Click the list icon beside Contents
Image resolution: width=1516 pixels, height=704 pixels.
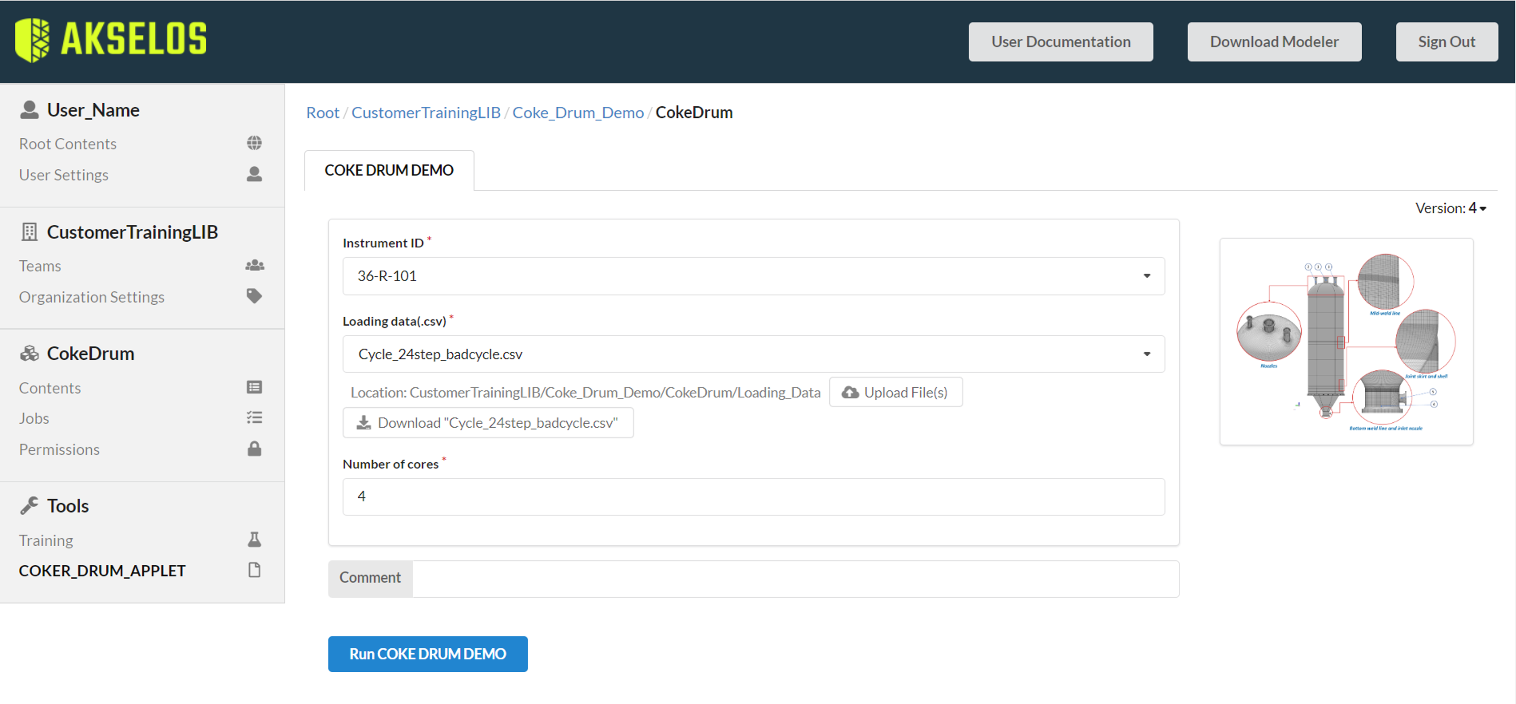tap(254, 387)
